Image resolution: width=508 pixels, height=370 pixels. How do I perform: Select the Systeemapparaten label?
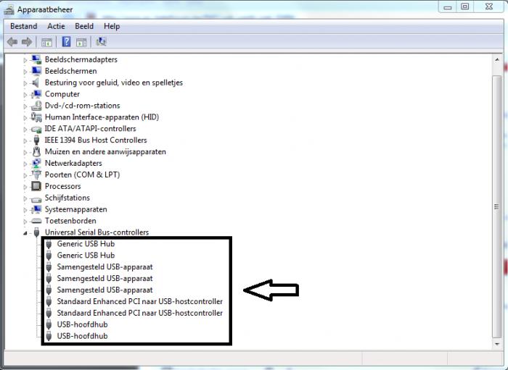coord(75,209)
